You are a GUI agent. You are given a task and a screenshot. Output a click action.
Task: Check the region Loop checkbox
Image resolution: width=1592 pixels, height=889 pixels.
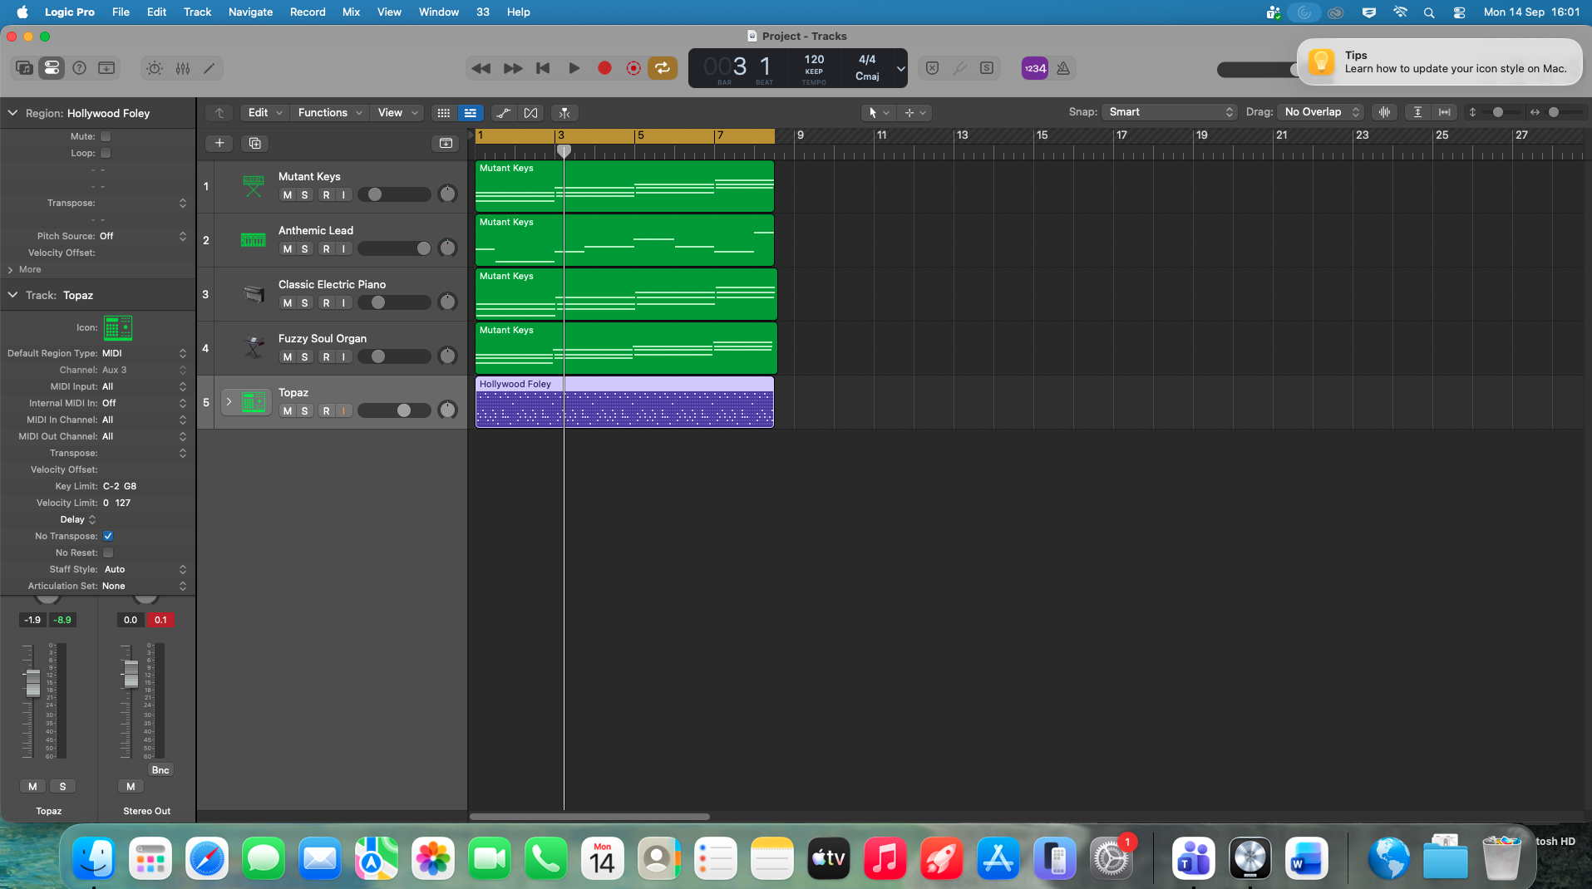pyautogui.click(x=106, y=153)
